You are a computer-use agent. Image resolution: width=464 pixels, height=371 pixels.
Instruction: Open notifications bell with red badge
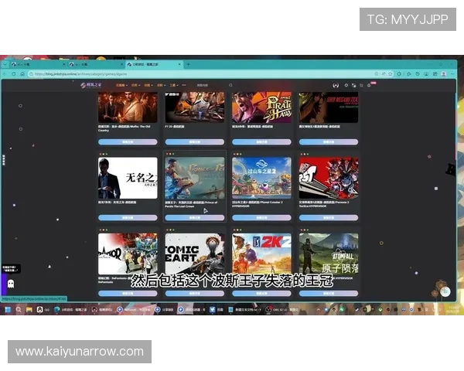370,85
